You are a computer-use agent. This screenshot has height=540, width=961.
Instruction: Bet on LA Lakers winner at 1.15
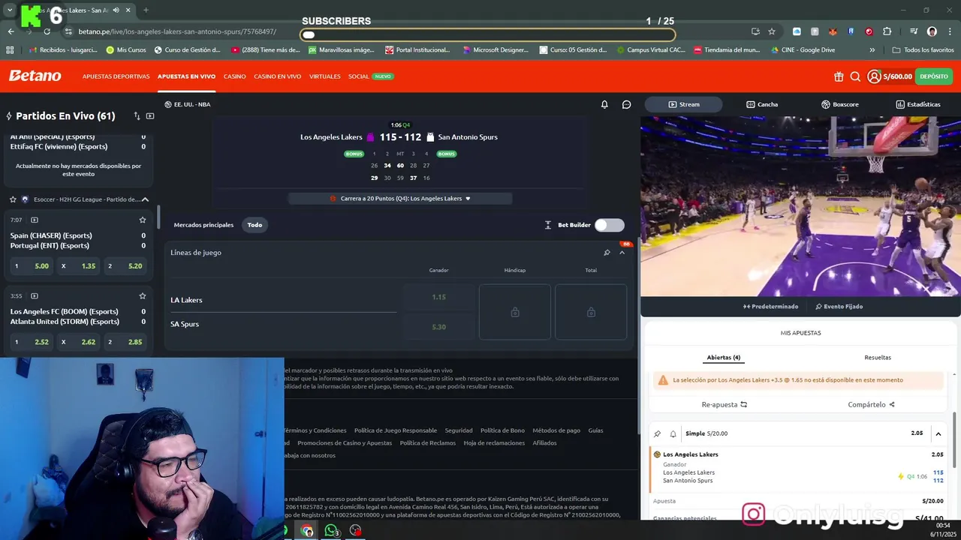pyautogui.click(x=439, y=297)
